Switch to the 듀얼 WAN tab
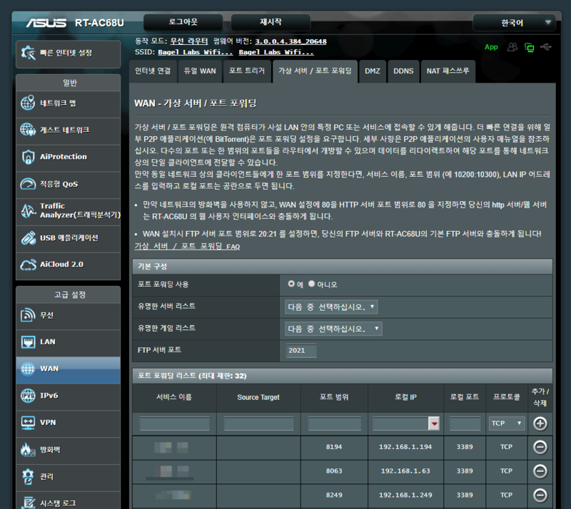Screen dimensions: 571x509 tap(200, 71)
